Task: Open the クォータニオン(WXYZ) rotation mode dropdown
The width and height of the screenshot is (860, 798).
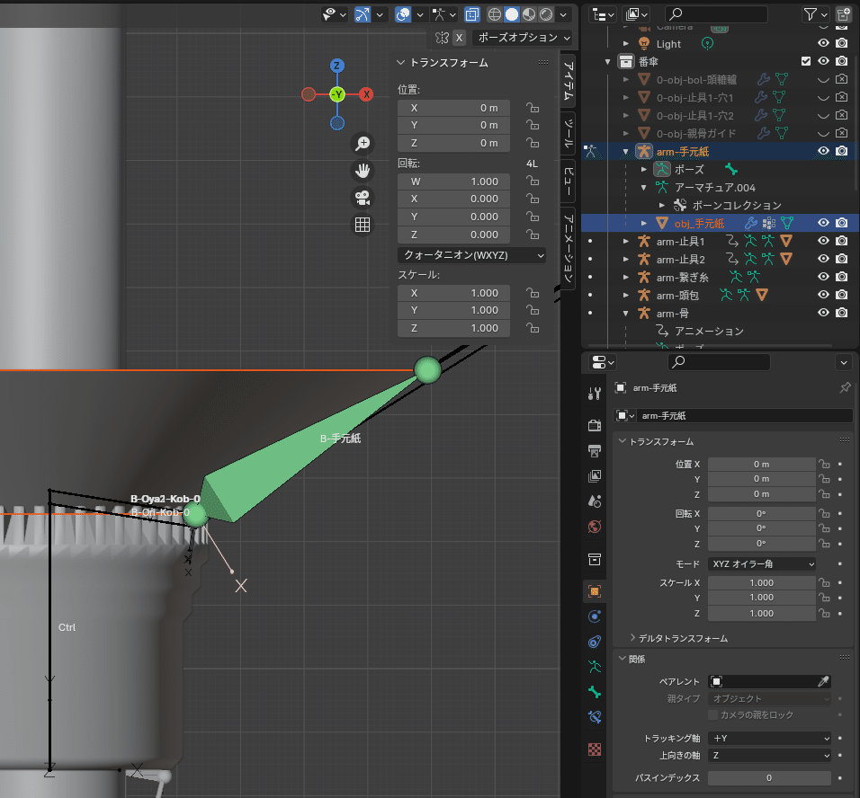Action: 471,255
